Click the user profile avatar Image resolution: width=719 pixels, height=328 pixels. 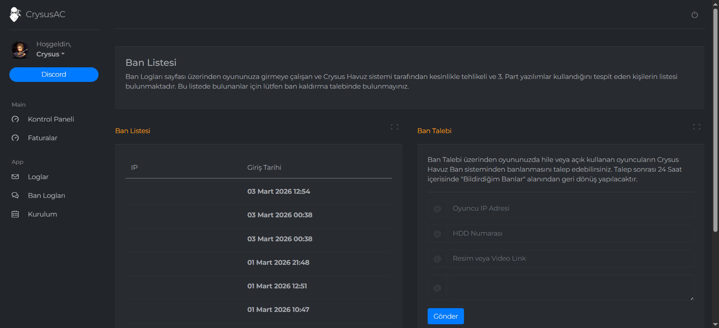[20, 49]
